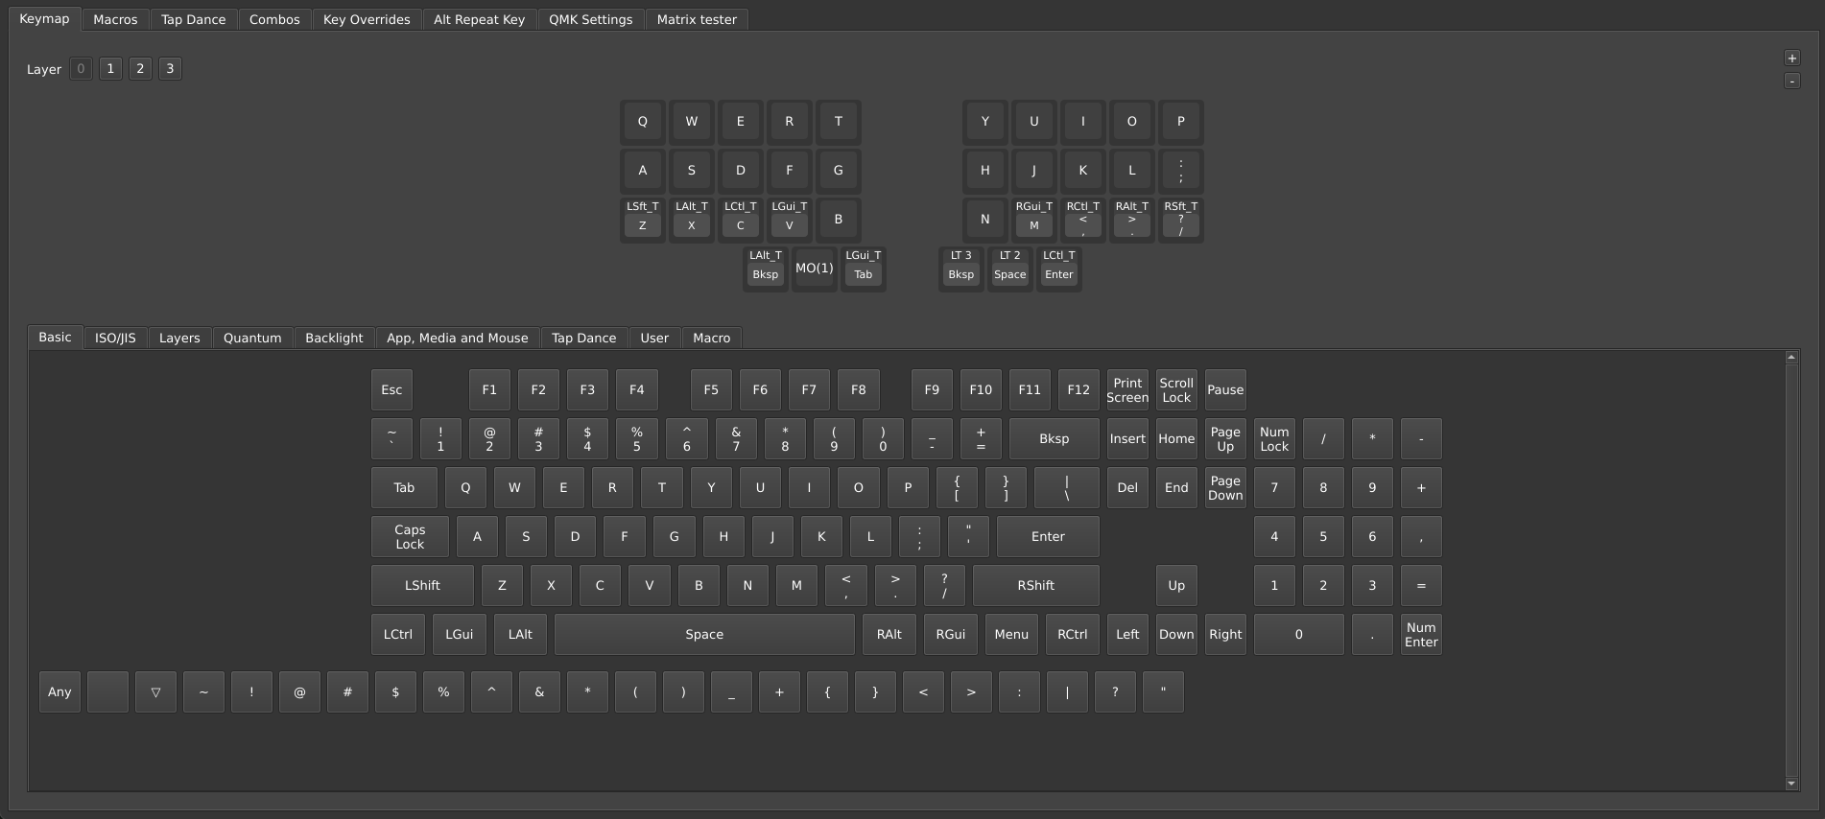Select the RGui_T M key in keymap
The height and width of the screenshot is (819, 1825).
point(1033,220)
